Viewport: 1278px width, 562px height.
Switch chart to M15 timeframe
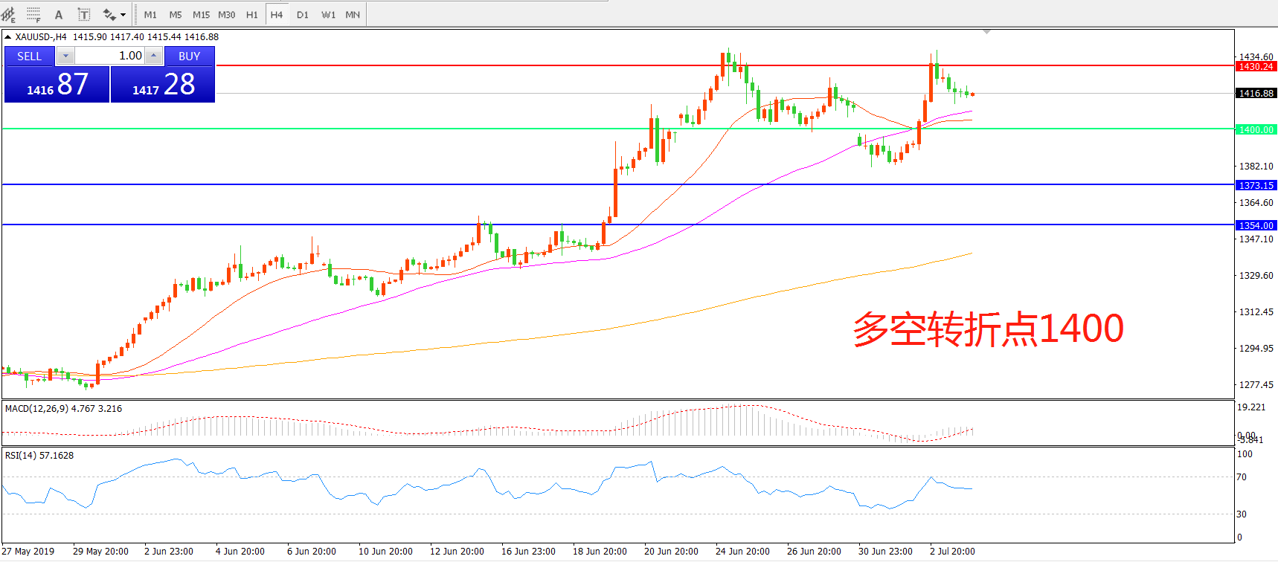pyautogui.click(x=201, y=14)
